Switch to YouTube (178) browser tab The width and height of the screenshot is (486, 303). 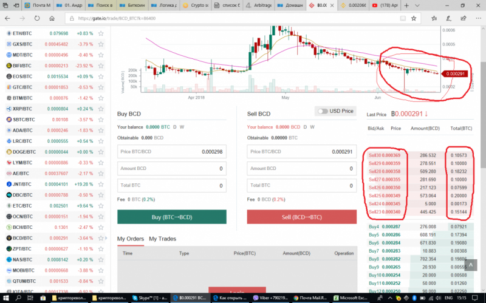[x=385, y=5]
